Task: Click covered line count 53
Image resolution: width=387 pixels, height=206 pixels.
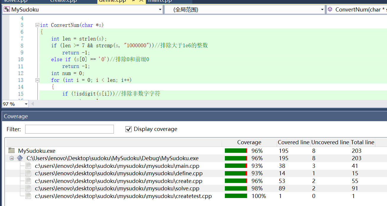Action: [282, 181]
